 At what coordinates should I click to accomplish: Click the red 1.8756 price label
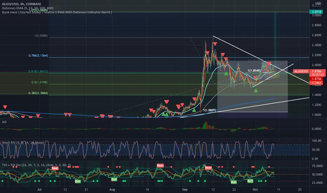pos(316,79)
